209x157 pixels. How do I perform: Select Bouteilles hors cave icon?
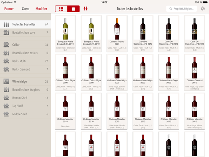pos(6,33)
